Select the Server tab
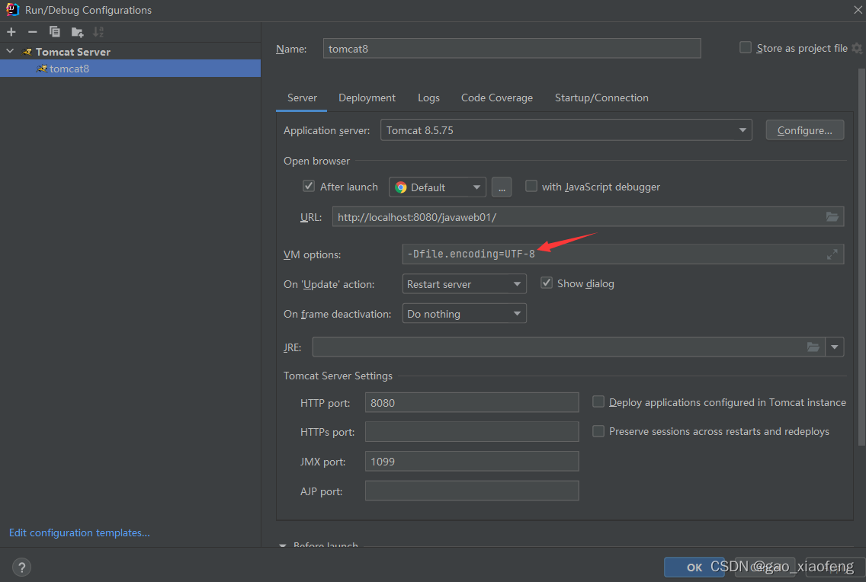This screenshot has height=582, width=866. pos(302,98)
